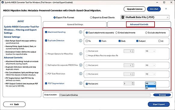The image size is (175, 110).
Task: Show info for Merger Options for Mbox files
Action: (81, 54)
